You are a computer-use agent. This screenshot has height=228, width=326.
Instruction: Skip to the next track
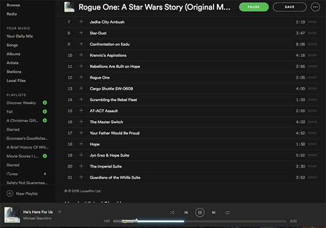(x=214, y=212)
